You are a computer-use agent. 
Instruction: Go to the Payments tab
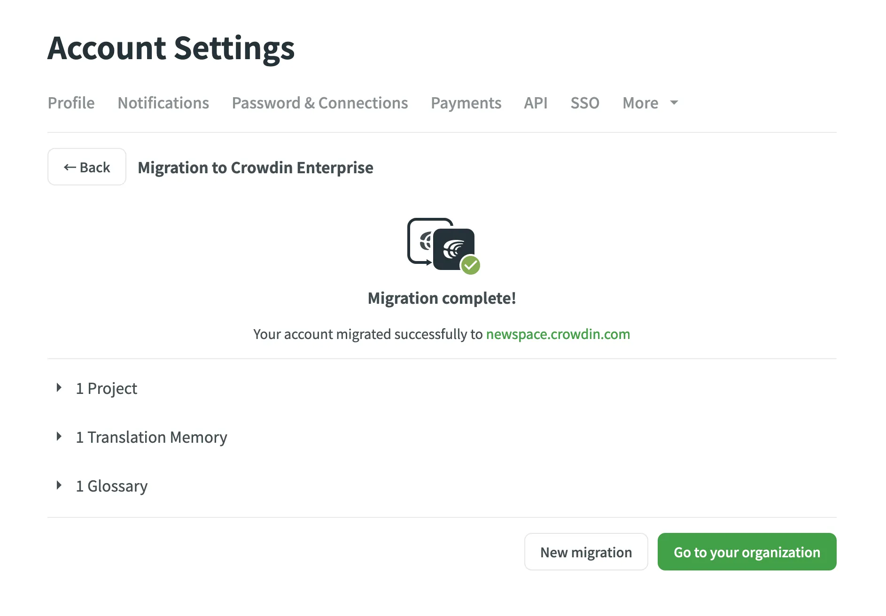466,103
